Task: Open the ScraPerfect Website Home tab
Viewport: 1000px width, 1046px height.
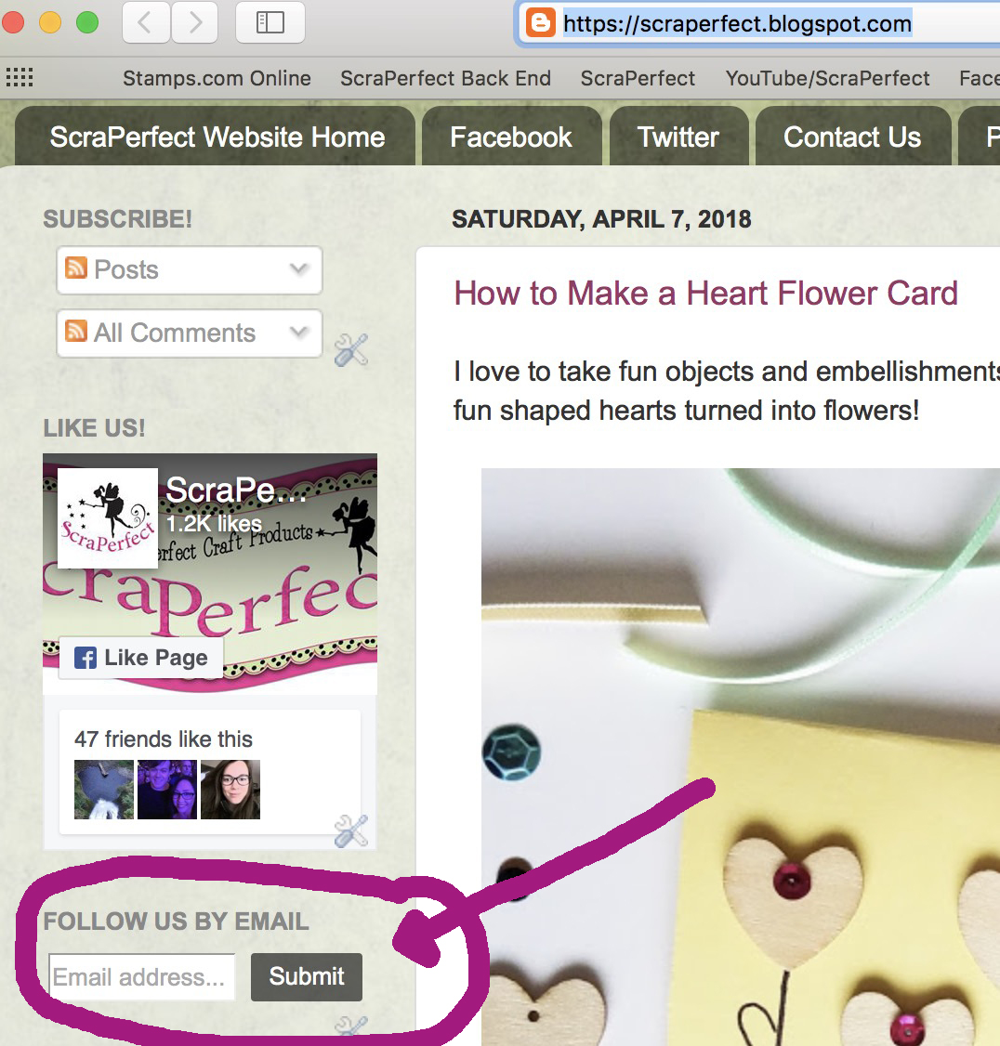Action: pos(215,137)
